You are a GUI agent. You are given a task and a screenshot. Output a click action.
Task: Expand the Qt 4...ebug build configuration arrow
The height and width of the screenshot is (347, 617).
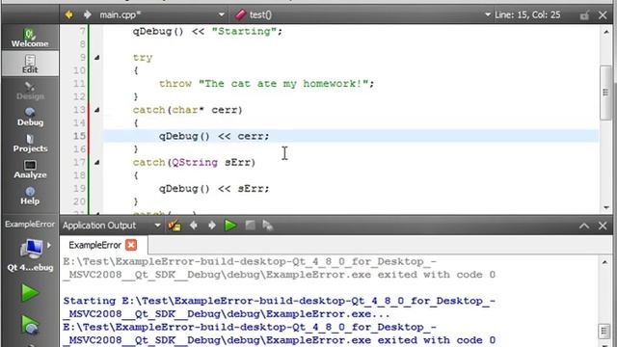click(x=49, y=245)
